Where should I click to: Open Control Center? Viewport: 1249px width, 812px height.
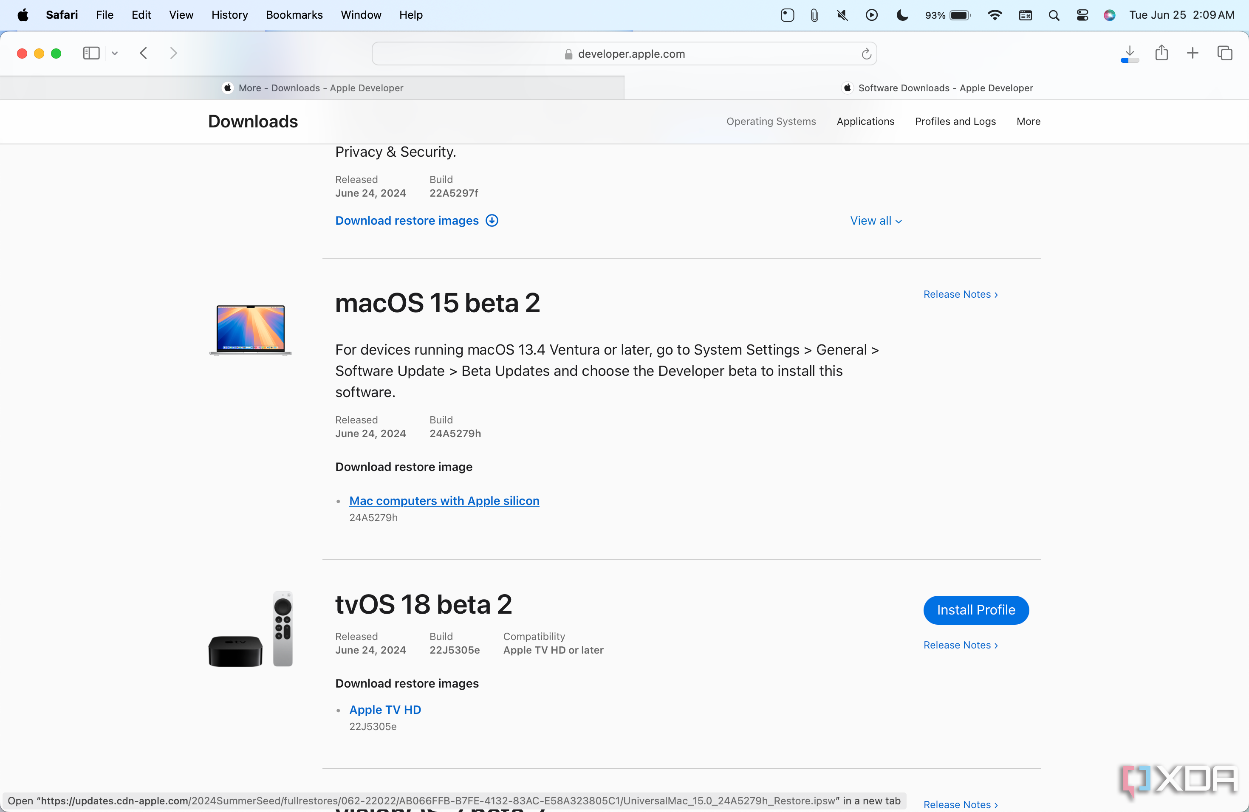point(1082,15)
